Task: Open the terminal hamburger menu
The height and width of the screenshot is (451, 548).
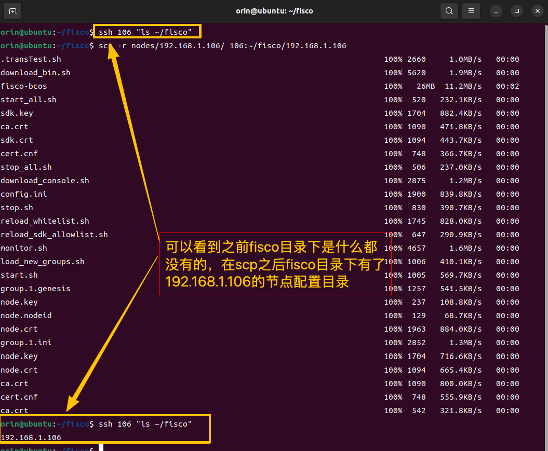Action: click(x=471, y=11)
